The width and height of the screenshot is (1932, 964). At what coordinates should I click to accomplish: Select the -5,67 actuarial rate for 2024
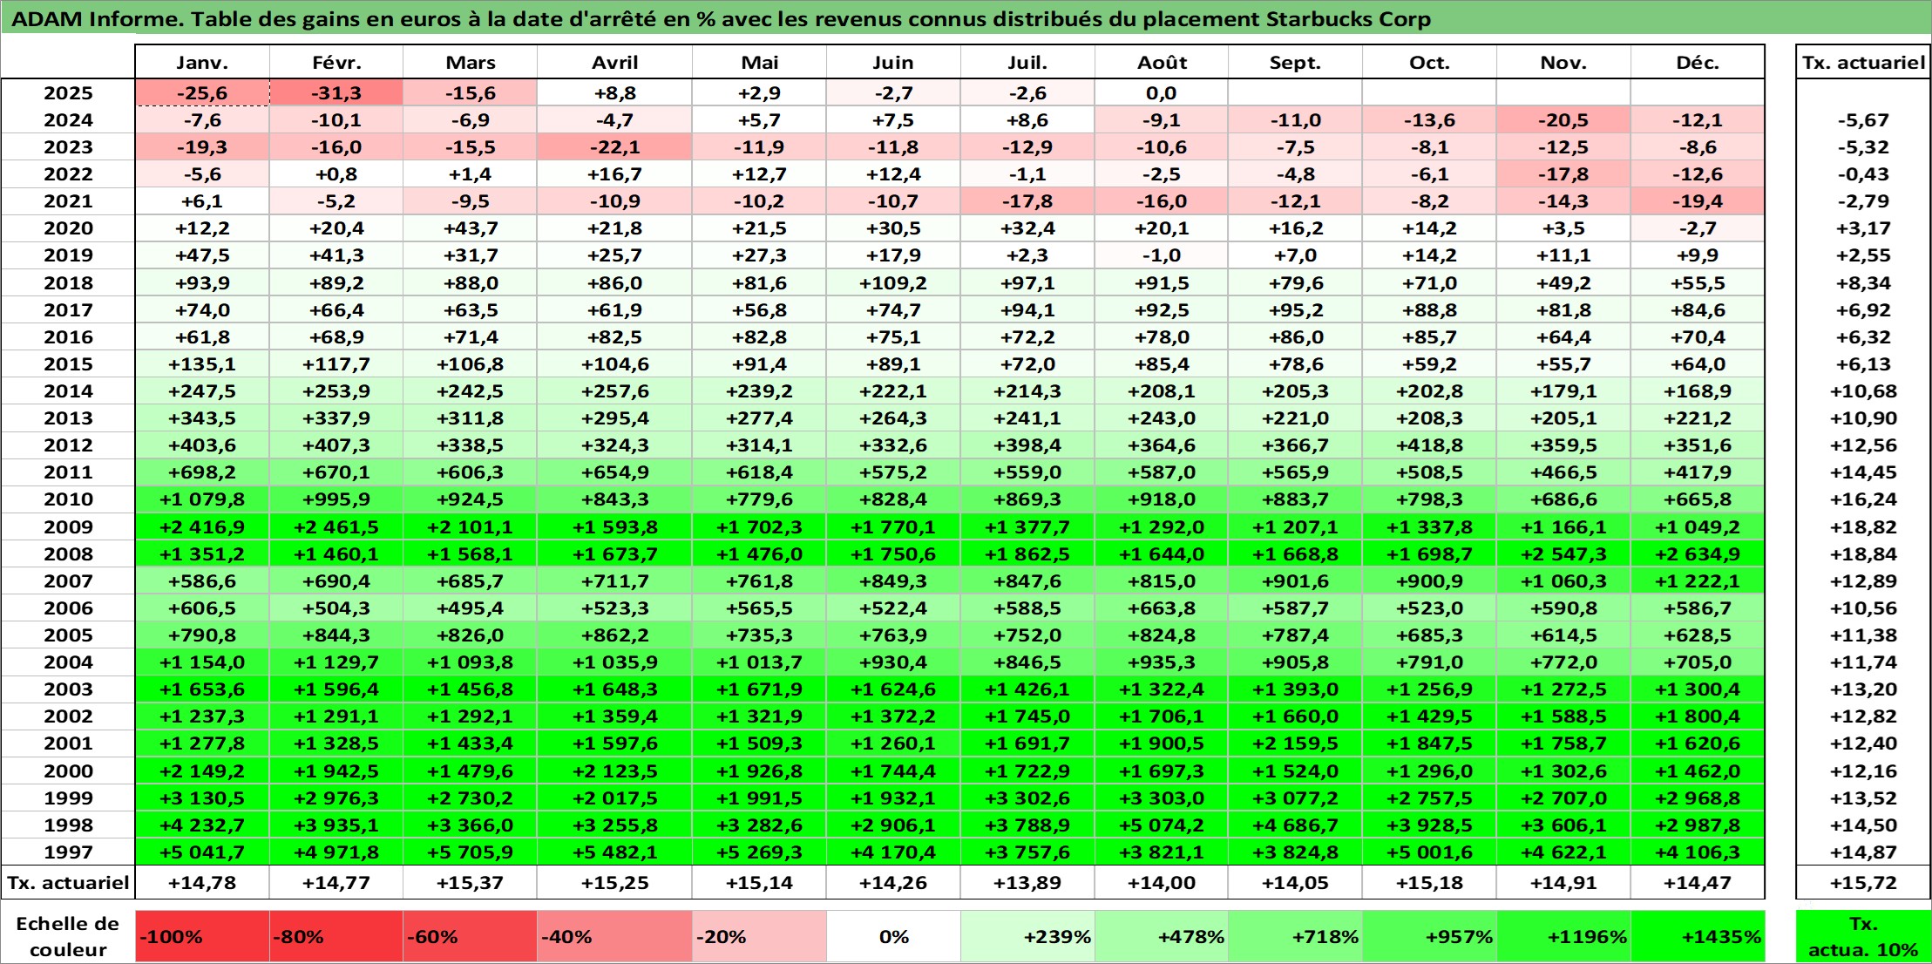click(1863, 120)
